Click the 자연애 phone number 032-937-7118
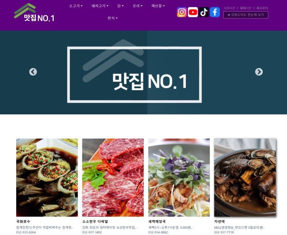The height and width of the screenshot is (235, 287). 224,232
